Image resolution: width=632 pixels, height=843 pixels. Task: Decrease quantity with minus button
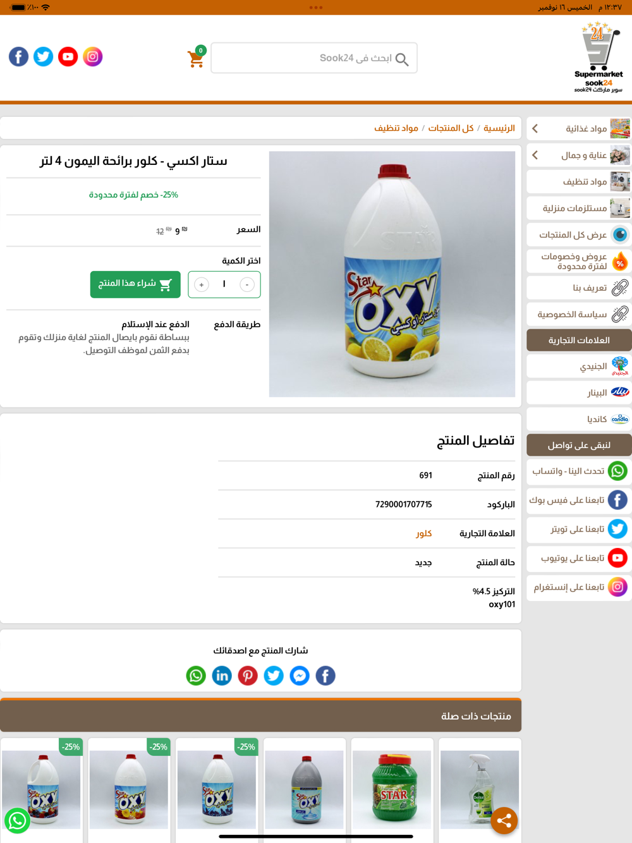(x=247, y=285)
